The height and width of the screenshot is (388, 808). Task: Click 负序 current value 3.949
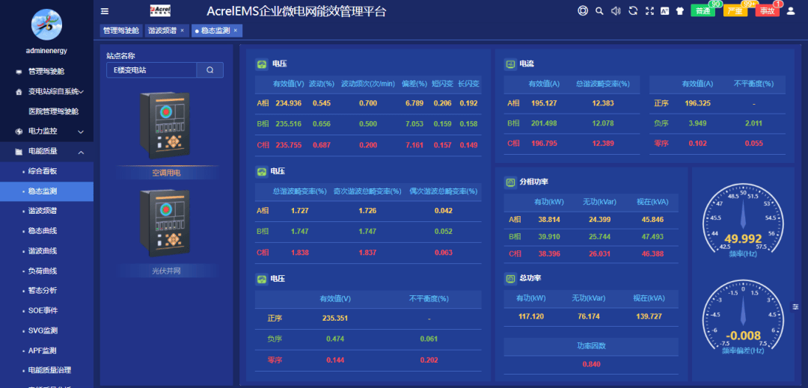(697, 123)
